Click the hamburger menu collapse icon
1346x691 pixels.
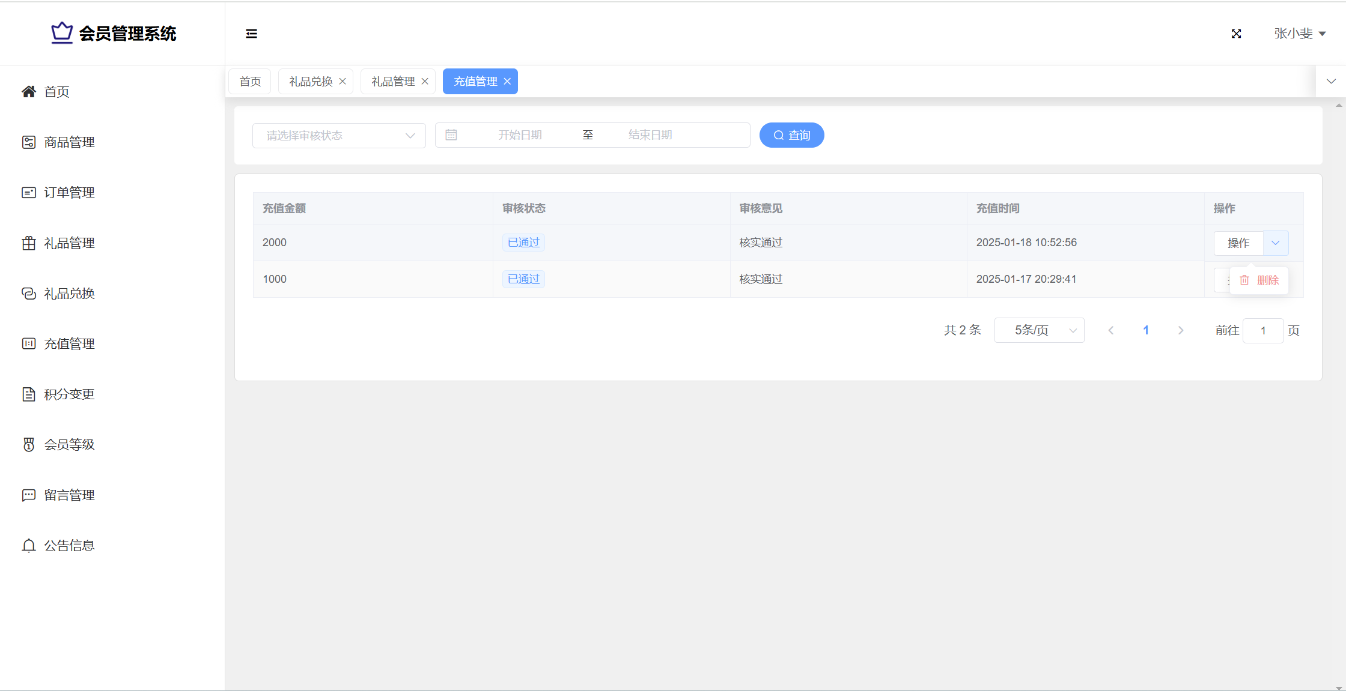point(251,34)
